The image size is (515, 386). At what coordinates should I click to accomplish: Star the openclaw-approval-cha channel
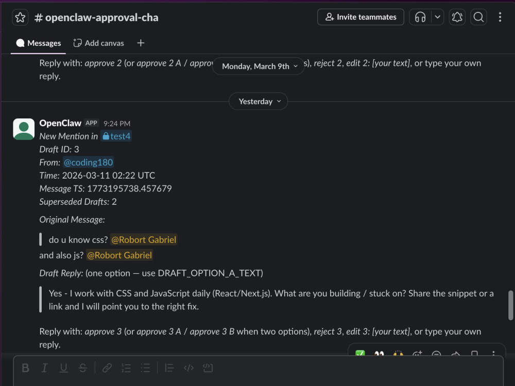(x=20, y=17)
